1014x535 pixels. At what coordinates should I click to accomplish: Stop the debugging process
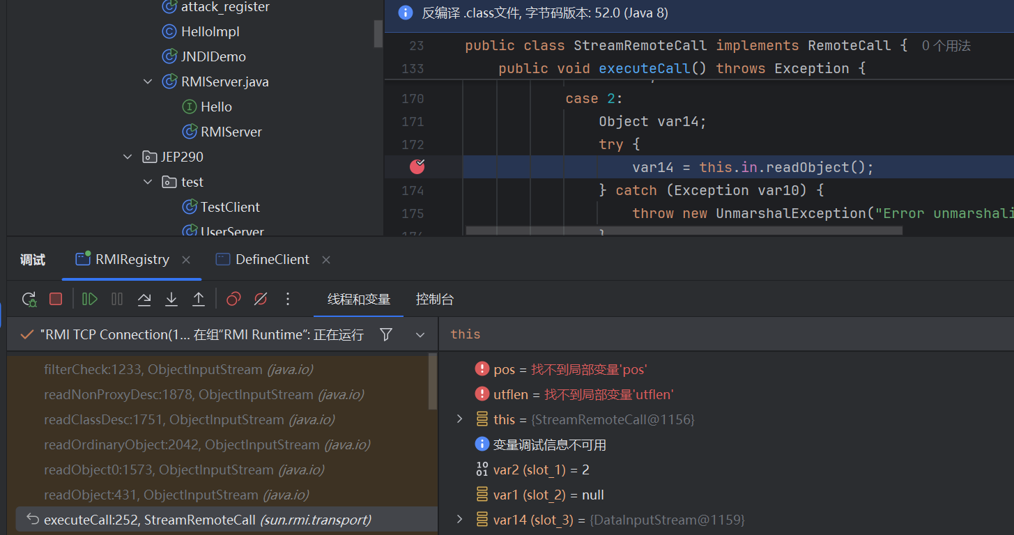pyautogui.click(x=56, y=299)
